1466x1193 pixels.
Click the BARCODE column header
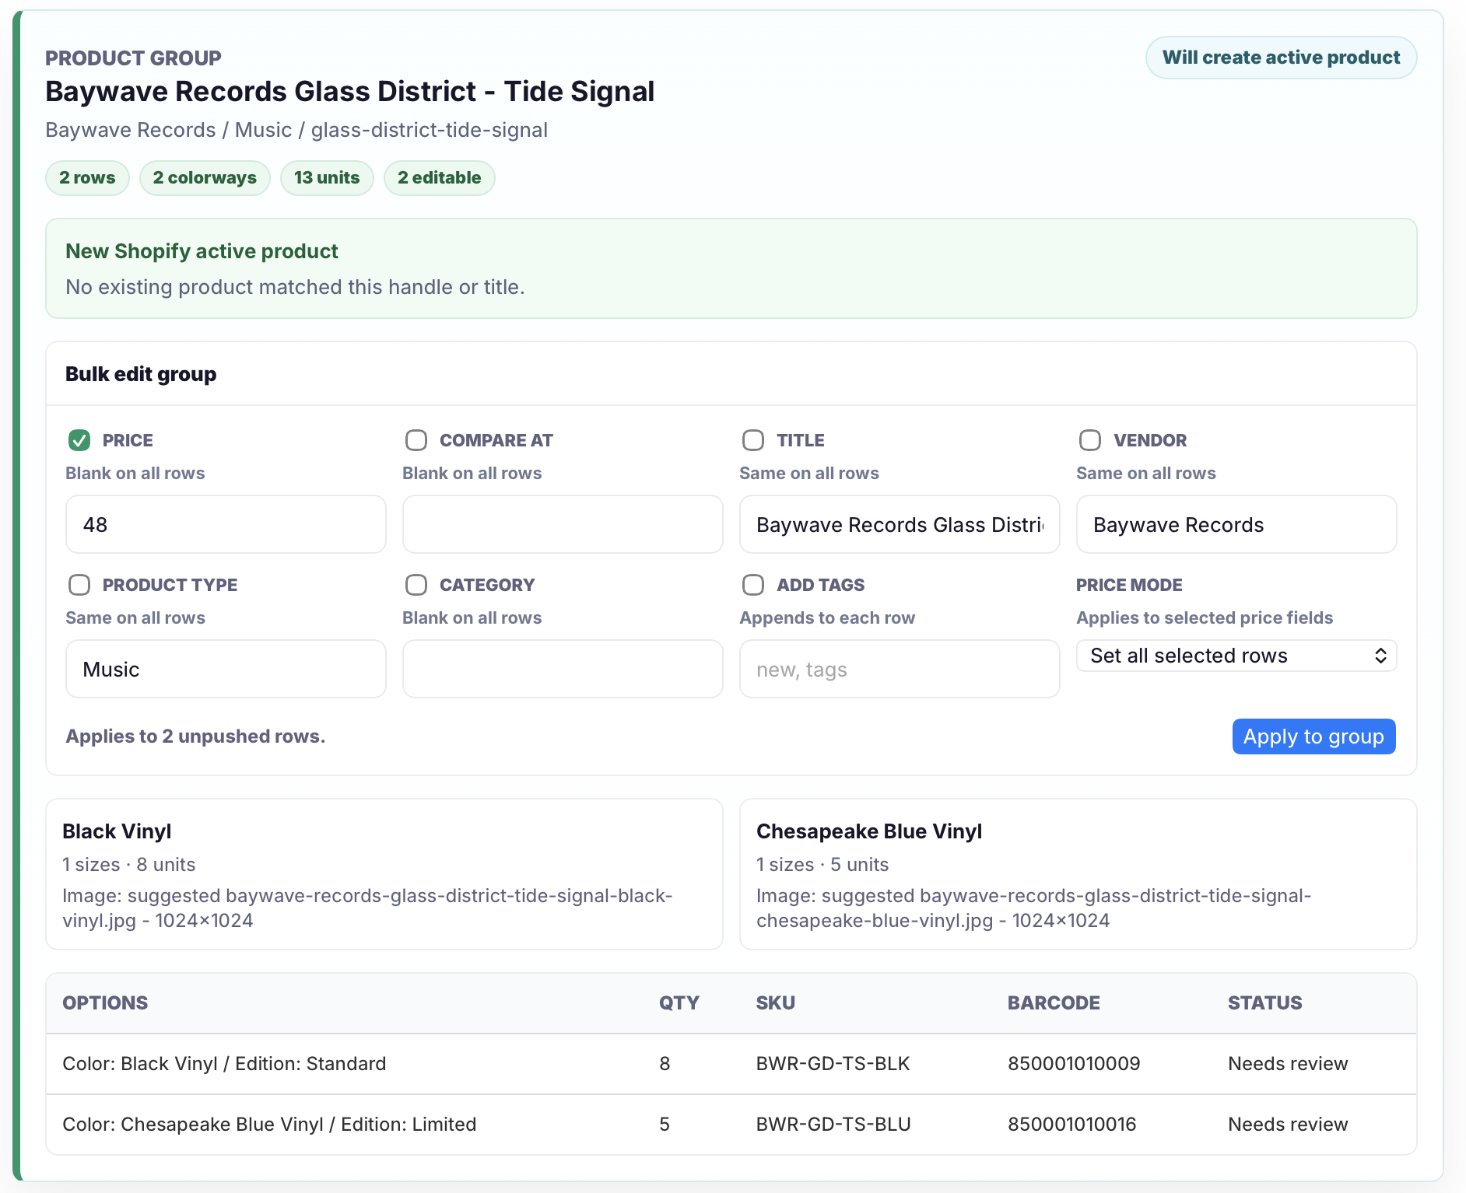[x=1054, y=1003]
